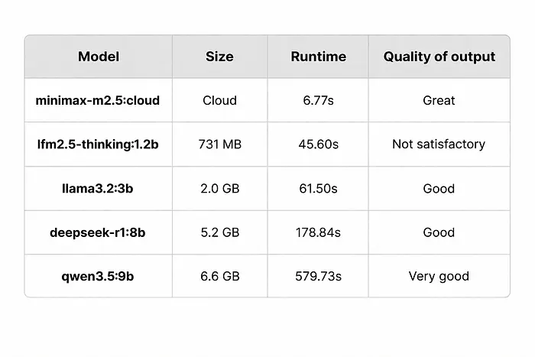The height and width of the screenshot is (357, 535).
Task: Click the Not satisfactory quality cell
Action: (439, 144)
